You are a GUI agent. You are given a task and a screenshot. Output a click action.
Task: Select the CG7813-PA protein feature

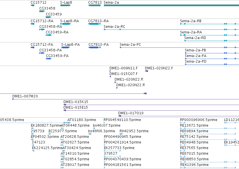94,47
